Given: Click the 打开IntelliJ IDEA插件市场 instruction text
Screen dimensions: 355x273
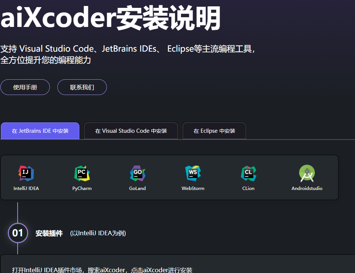Looking at the screenshot, I should 102,270.
